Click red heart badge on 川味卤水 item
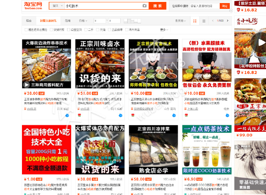 click(79, 115)
